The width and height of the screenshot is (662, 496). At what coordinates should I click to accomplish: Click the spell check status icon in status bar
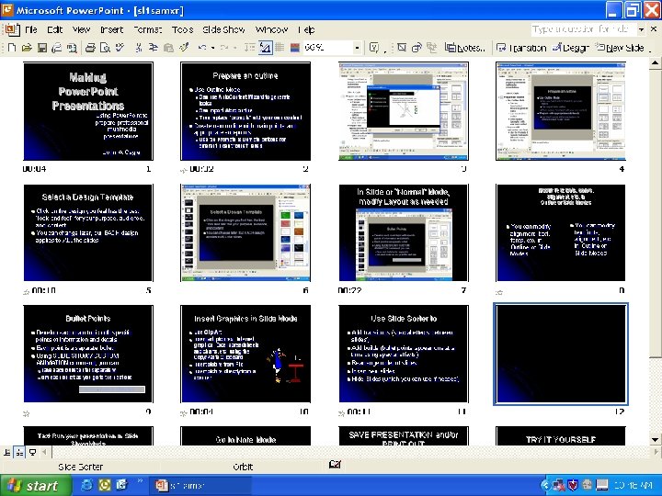[x=335, y=465]
